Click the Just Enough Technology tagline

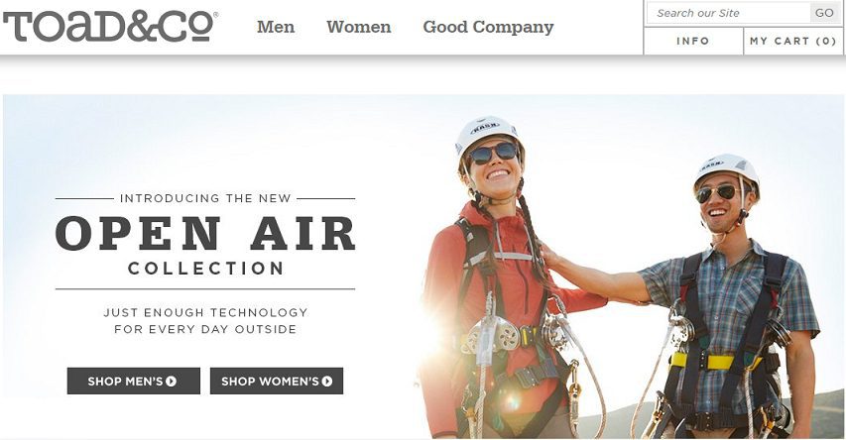[x=205, y=320]
